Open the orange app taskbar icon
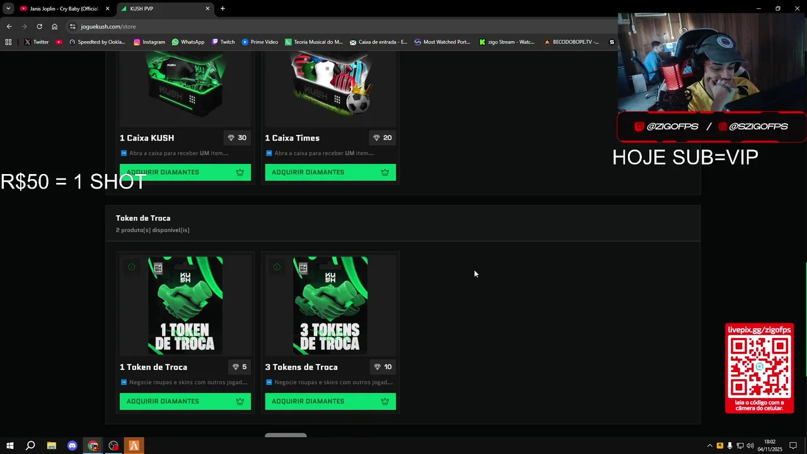This screenshot has width=807, height=454. coord(134,446)
